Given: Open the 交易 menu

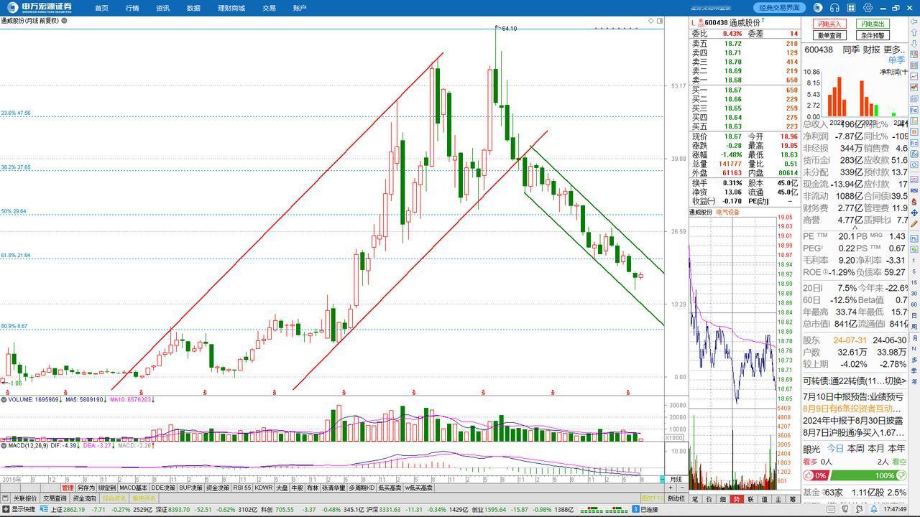Looking at the screenshot, I should pyautogui.click(x=269, y=8).
